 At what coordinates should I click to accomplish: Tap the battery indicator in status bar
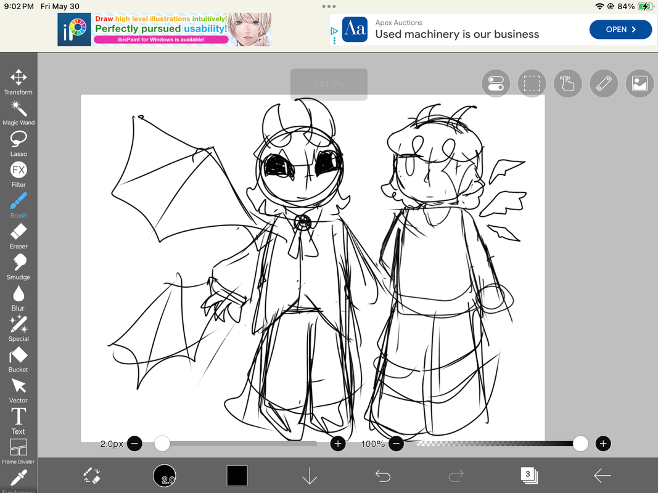pos(644,6)
